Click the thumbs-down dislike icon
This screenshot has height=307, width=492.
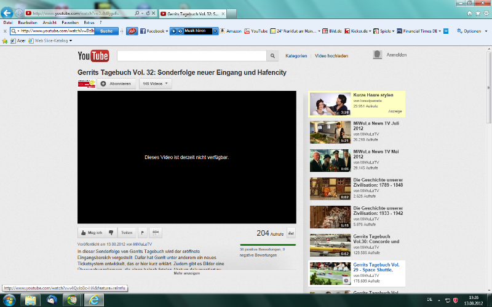(111, 233)
